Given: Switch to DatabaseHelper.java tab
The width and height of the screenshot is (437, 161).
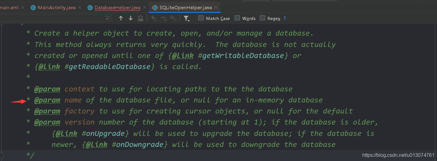Looking at the screenshot, I should tap(114, 7).
